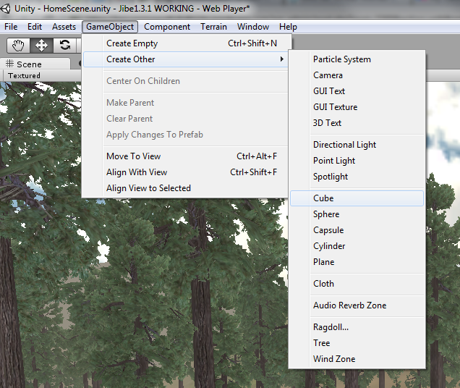Create a Directional Light

pos(344,145)
